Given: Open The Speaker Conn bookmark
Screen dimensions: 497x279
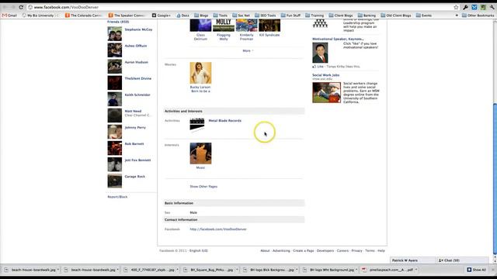Looking at the screenshot, I should point(127,15).
